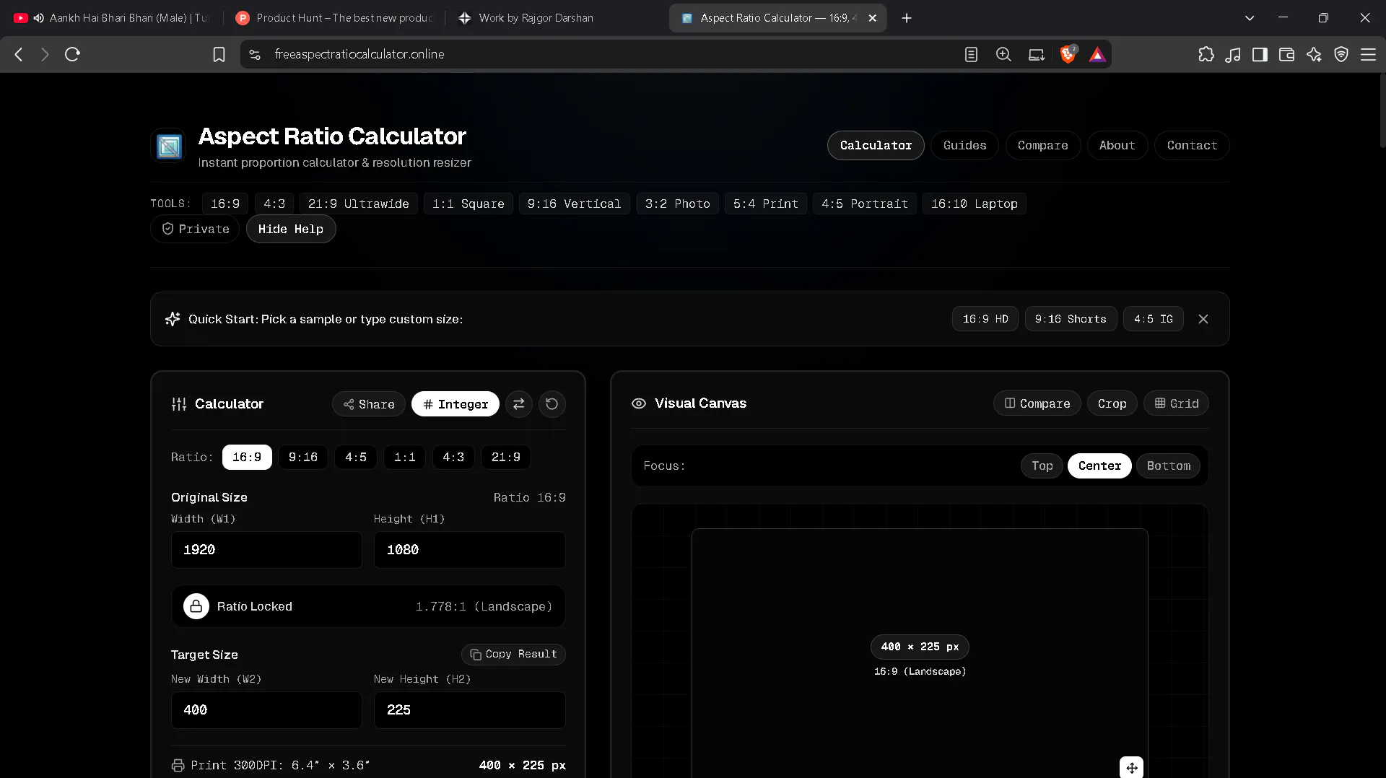Click the Private badge
This screenshot has width=1386, height=778.
(195, 229)
